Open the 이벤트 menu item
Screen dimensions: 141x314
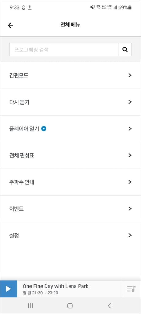[70, 209]
